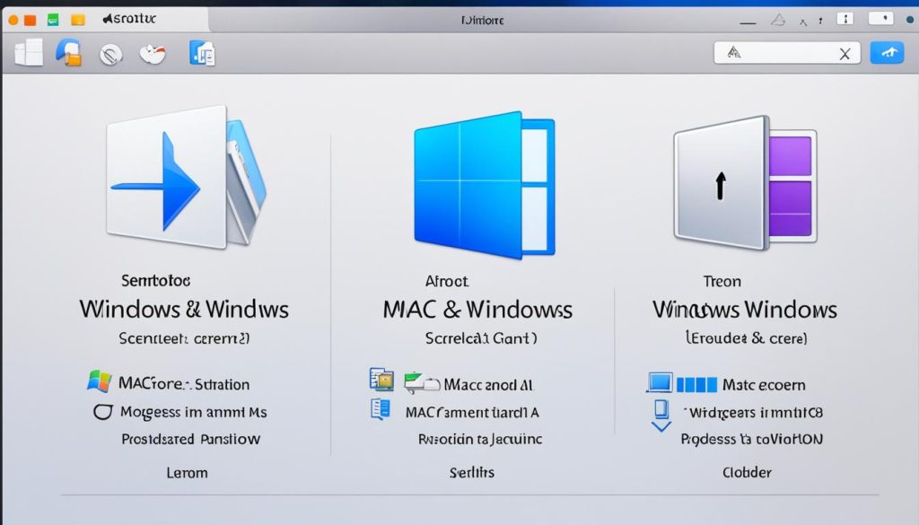Expand the blue chevron below the phone icon
The image size is (919, 525).
661,427
